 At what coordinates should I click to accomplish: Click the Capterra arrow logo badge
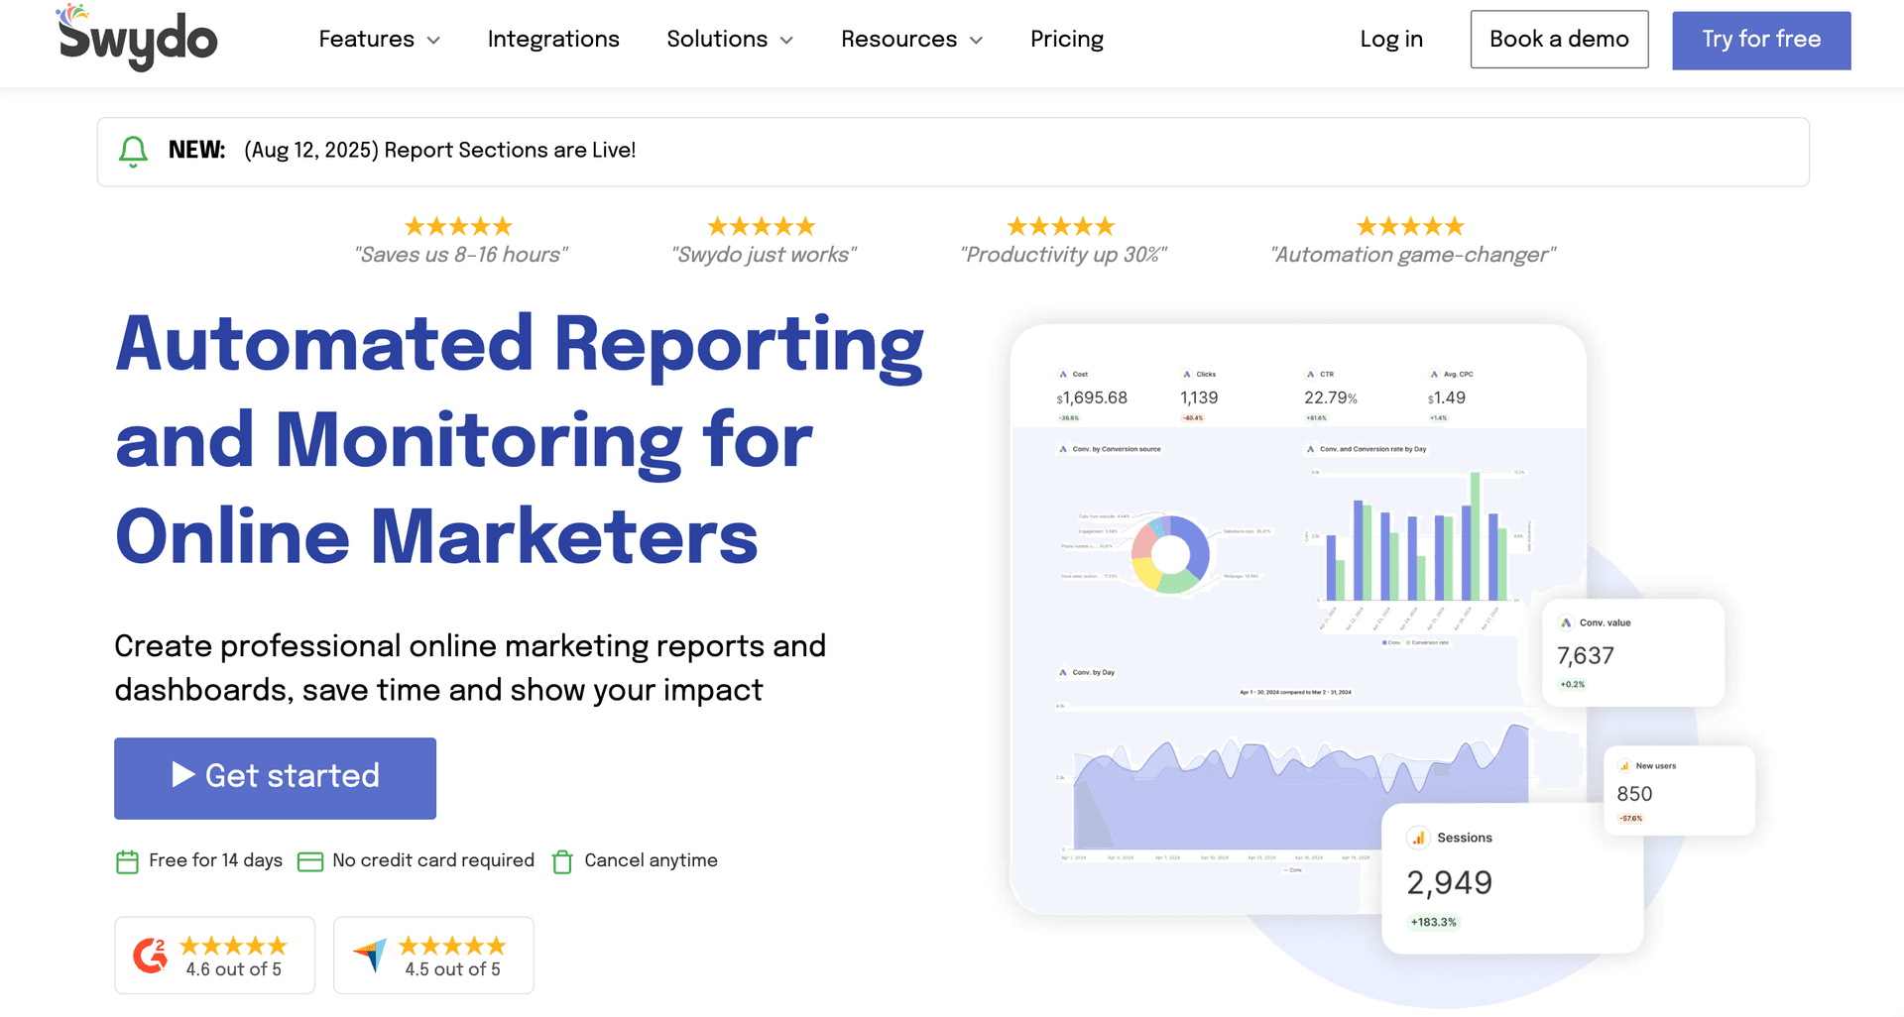point(371,956)
